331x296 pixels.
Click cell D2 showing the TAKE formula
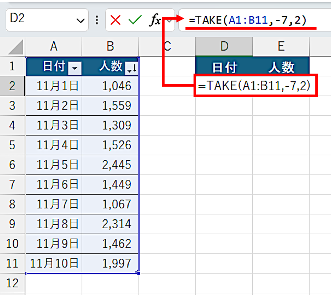[256, 86]
